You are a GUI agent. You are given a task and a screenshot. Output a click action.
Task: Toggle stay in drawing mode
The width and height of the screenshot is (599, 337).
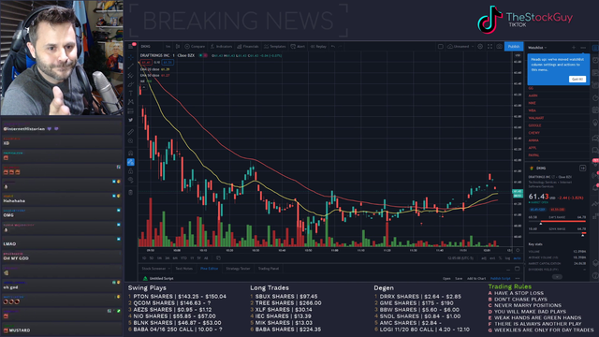tap(131, 162)
